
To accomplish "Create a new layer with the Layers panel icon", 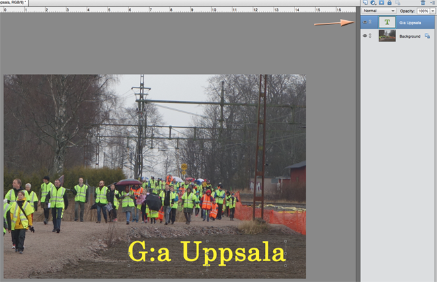I will click(x=365, y=3).
